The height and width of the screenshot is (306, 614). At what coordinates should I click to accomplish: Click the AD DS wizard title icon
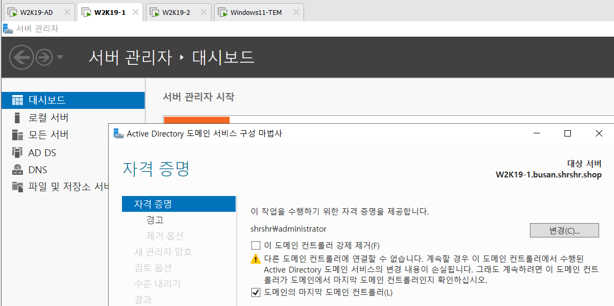pos(118,133)
